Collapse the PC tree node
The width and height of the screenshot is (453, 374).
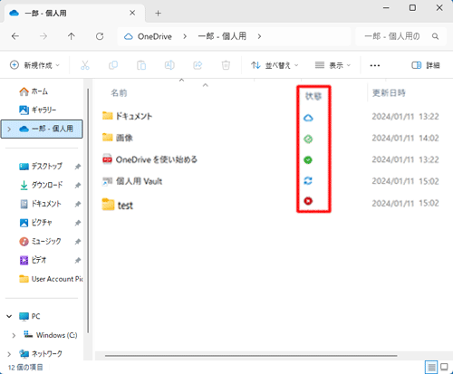9,316
